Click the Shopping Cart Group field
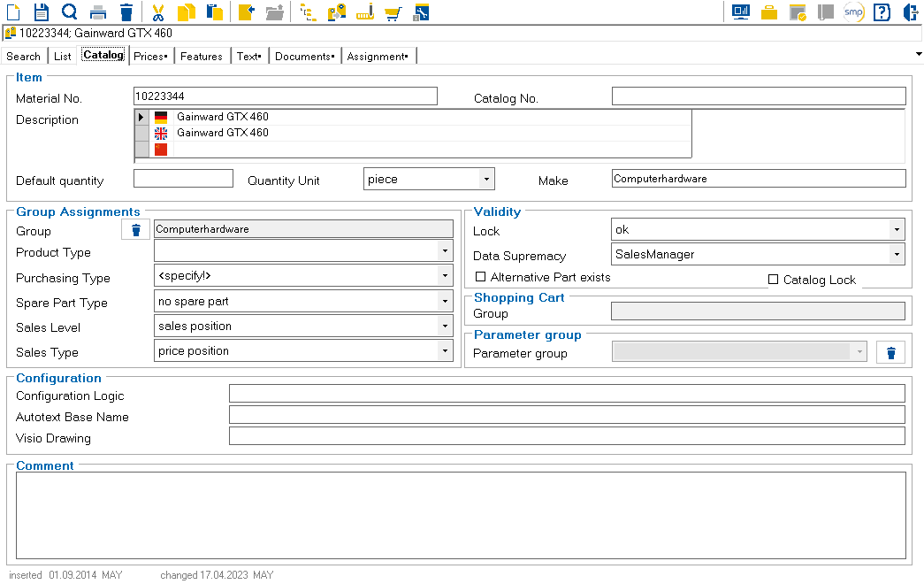 [x=758, y=311]
